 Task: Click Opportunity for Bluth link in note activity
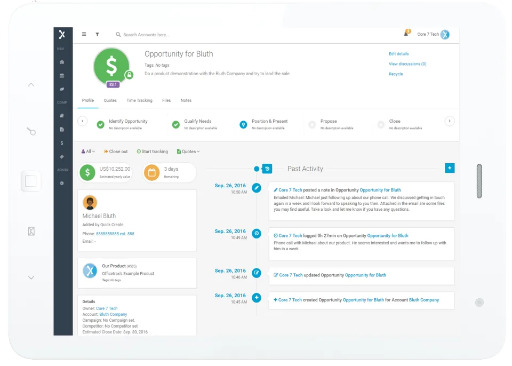380,190
